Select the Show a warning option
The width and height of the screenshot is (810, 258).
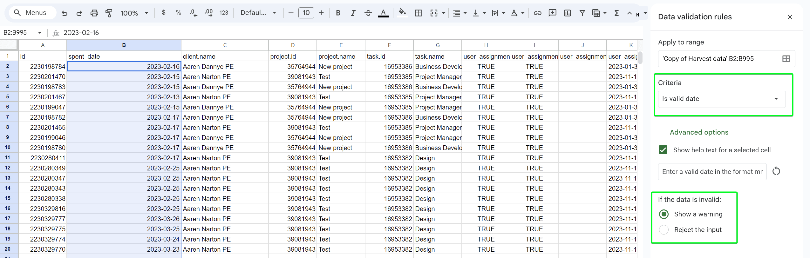coord(664,214)
